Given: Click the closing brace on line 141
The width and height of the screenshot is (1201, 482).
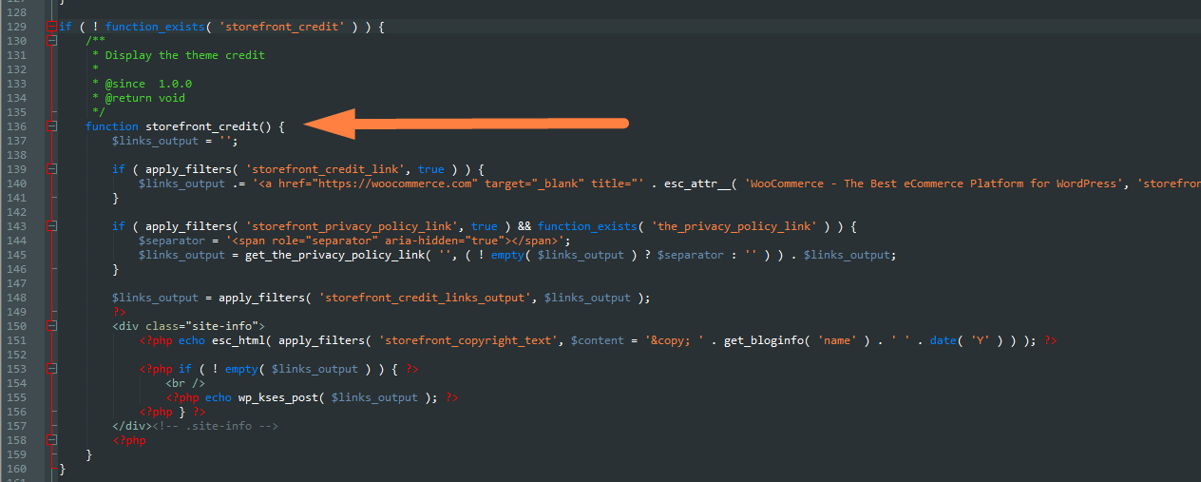Looking at the screenshot, I should 115,198.
